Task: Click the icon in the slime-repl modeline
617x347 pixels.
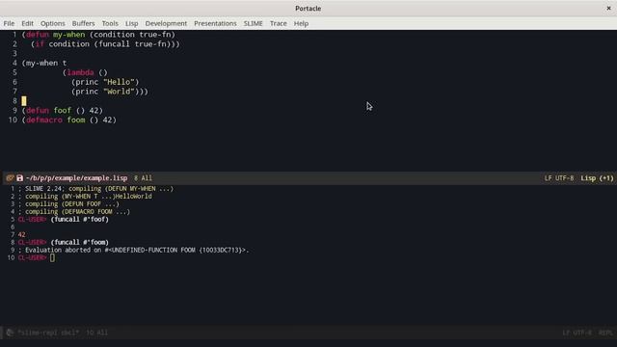Action: [10, 333]
